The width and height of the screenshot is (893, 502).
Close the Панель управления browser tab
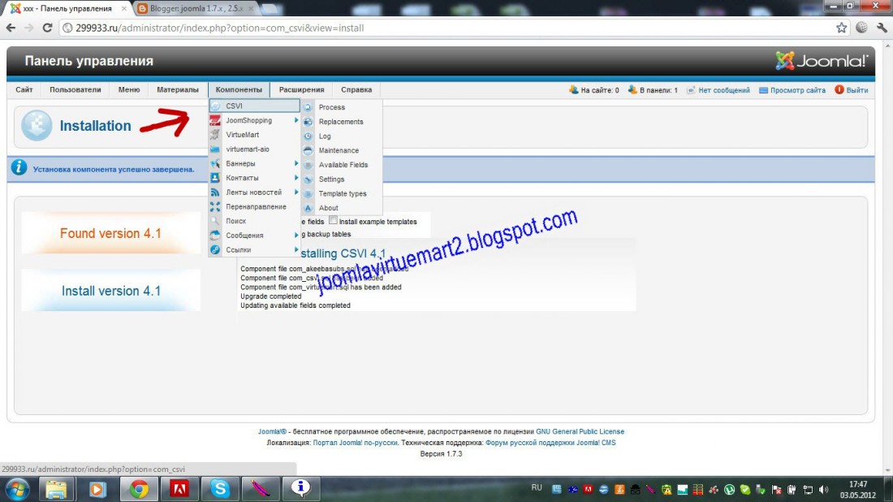point(123,9)
